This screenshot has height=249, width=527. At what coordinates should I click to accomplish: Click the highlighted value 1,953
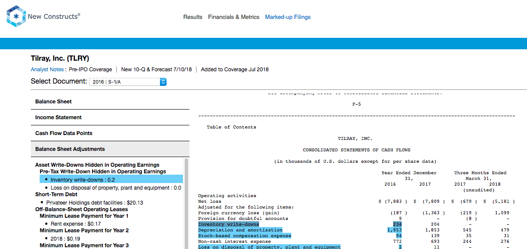[394, 230]
